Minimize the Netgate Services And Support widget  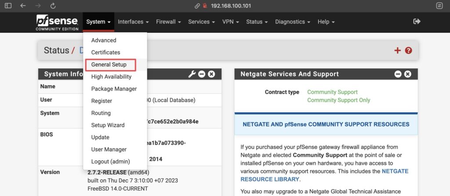click(x=398, y=74)
